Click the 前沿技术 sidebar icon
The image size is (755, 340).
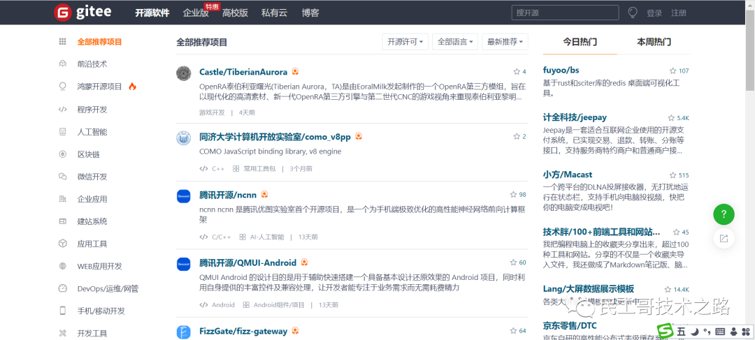pos(63,64)
